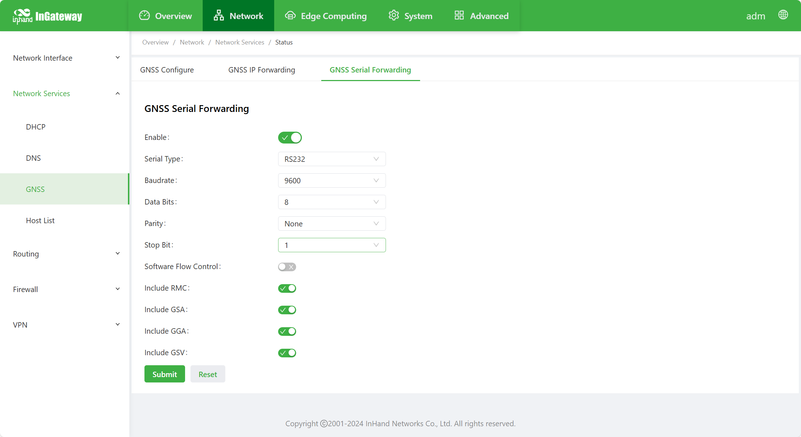Open Host List in sidebar
Viewport: 801px width, 437px height.
point(40,220)
